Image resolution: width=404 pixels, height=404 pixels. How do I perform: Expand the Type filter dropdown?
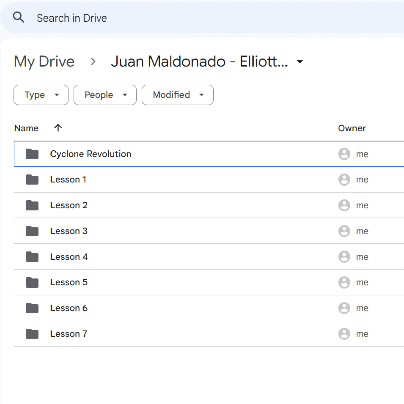(x=41, y=95)
